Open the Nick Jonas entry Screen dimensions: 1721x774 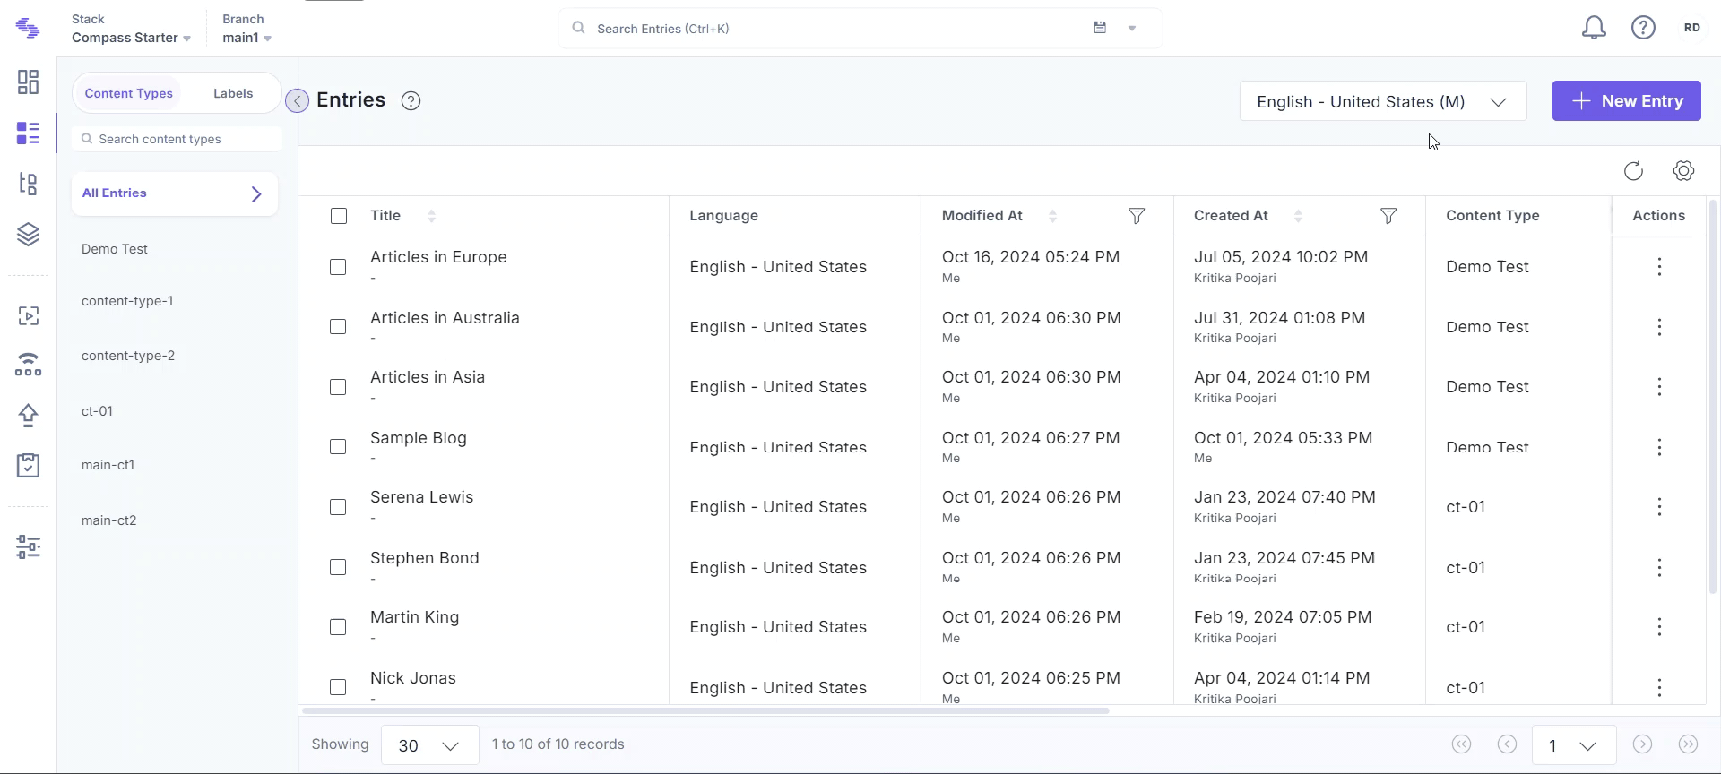[x=413, y=678]
